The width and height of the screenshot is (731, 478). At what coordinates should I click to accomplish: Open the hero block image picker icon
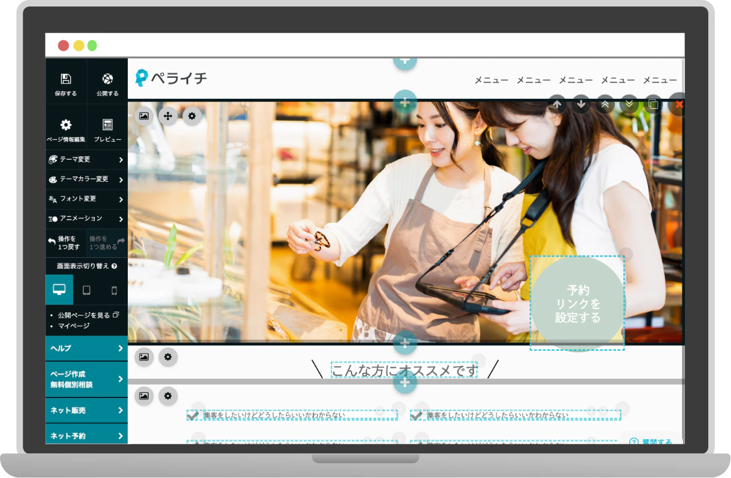(x=144, y=116)
